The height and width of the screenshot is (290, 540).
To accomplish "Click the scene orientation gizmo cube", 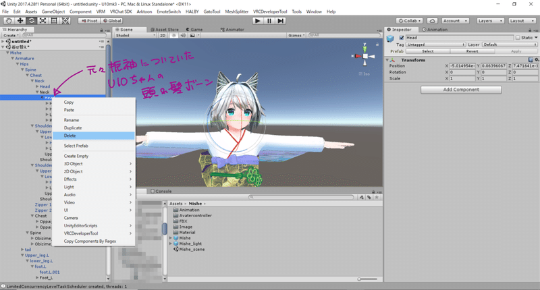I will 364,56.
